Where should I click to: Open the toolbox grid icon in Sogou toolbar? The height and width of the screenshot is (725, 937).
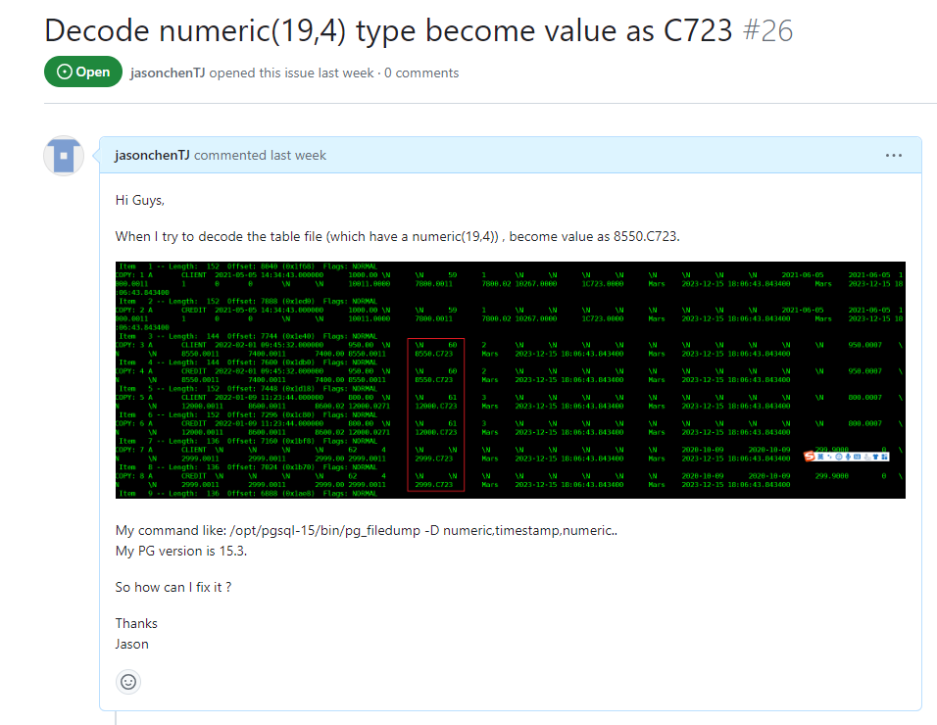tap(884, 457)
